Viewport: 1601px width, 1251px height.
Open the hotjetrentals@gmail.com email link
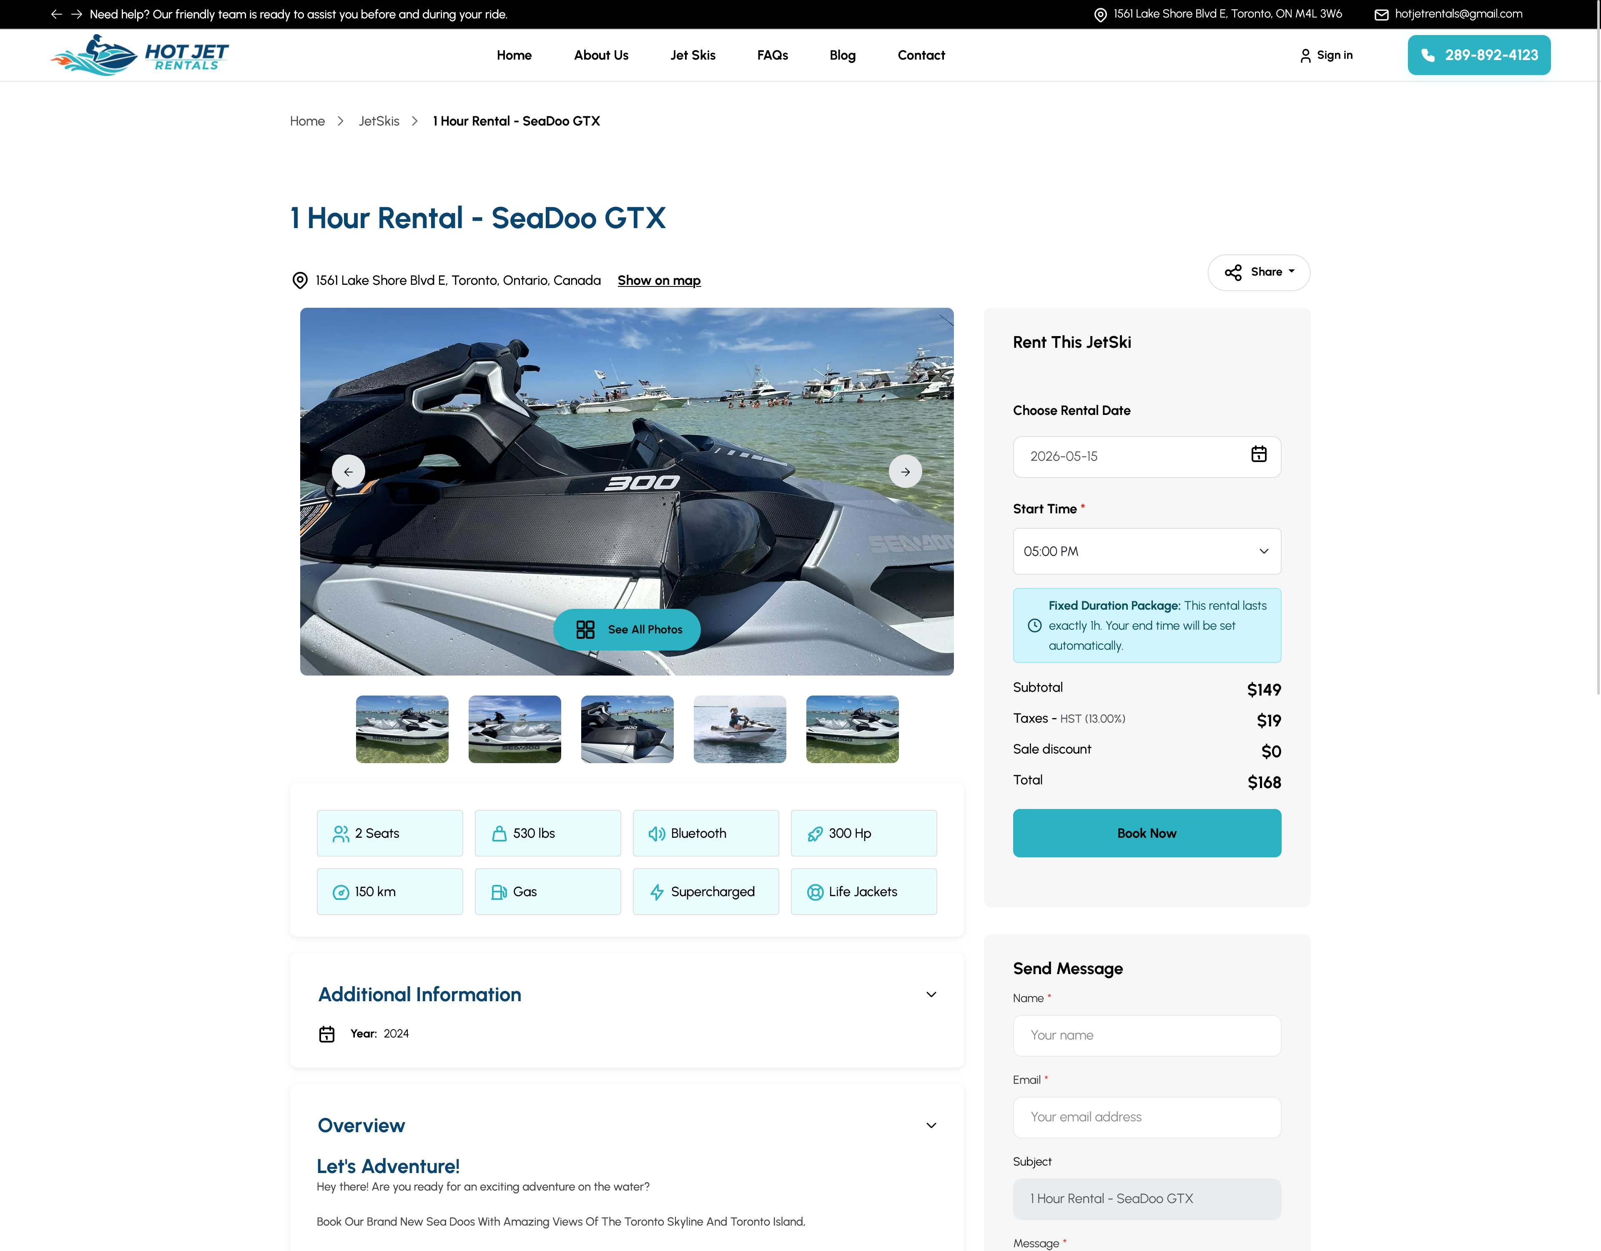(x=1458, y=14)
